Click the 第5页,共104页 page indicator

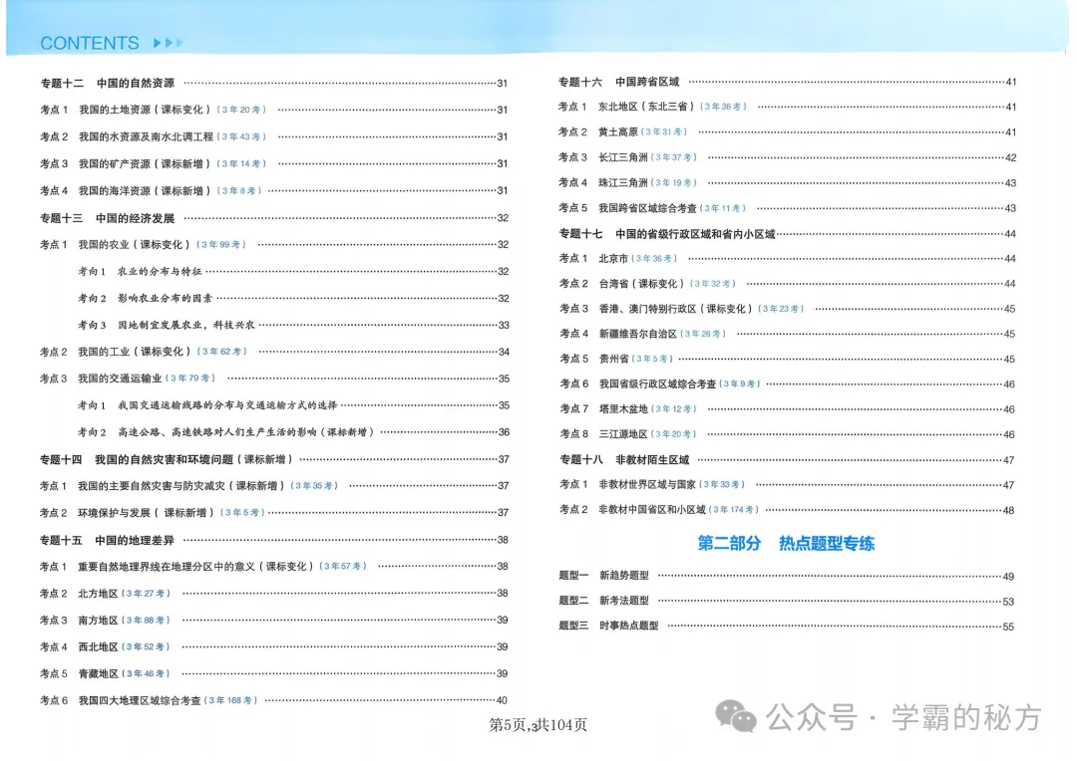pyautogui.click(x=537, y=724)
